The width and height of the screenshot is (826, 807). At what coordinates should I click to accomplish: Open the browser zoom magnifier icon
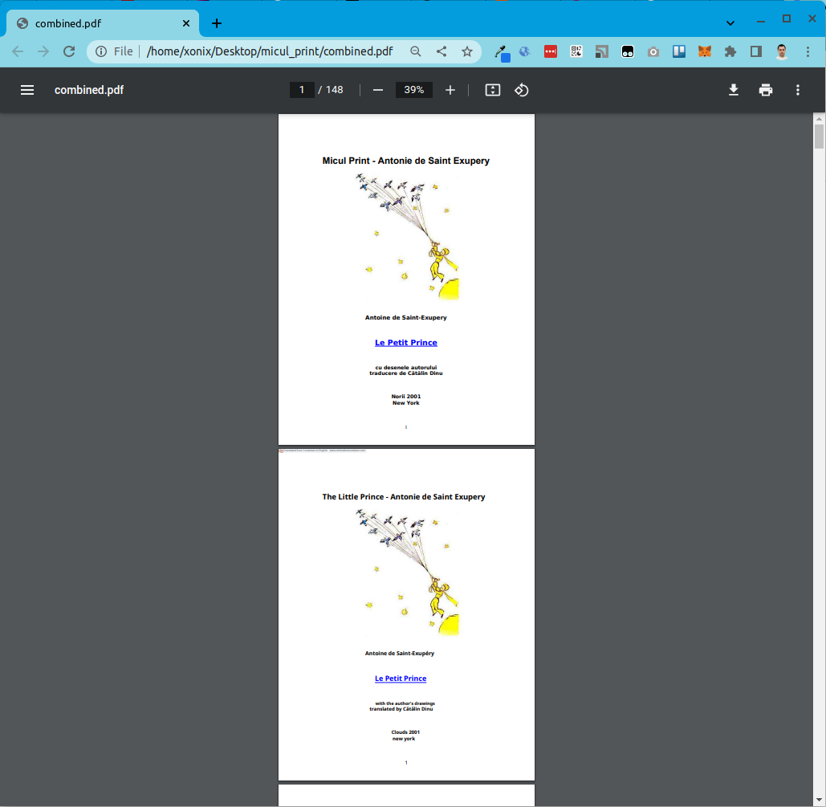click(416, 51)
